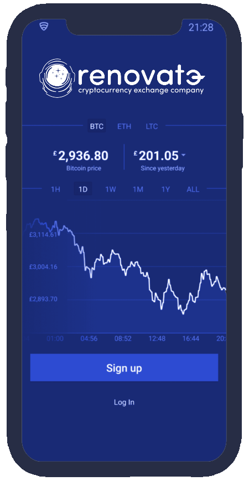Tap the 16:44 label on chart axis
Viewport: 249px width, 481px height.
pos(191,339)
